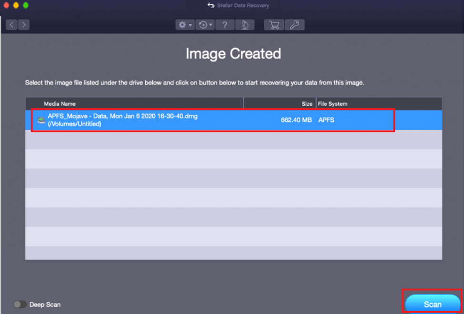Click the yellow minimize window button

pos(16,5)
